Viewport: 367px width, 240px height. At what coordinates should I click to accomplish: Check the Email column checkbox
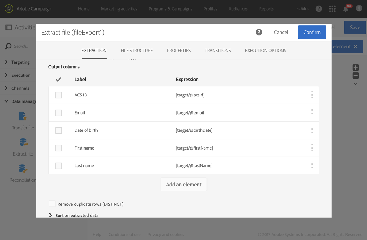coord(58,113)
